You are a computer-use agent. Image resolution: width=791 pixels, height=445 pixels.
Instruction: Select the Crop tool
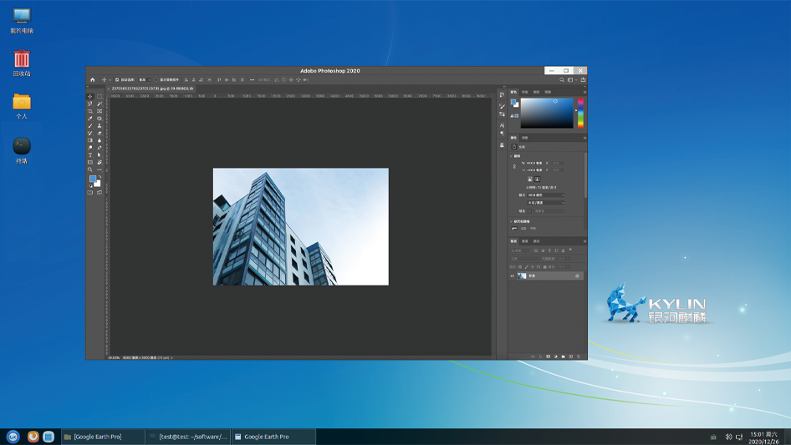89,111
